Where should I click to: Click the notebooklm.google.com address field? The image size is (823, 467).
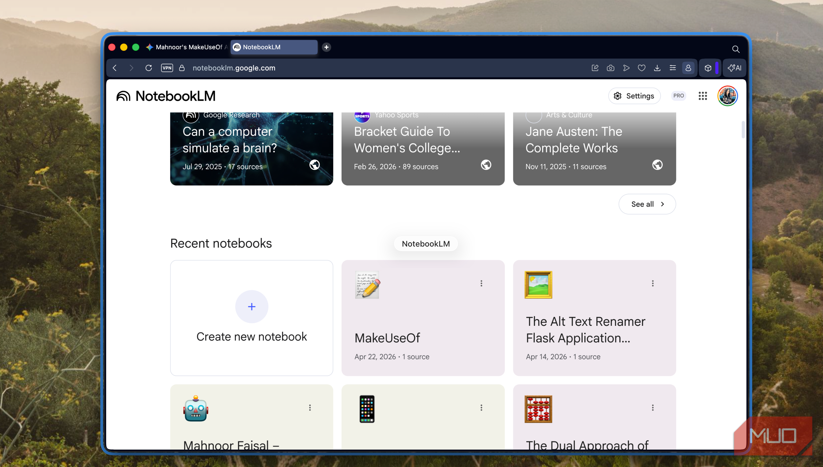click(x=234, y=68)
